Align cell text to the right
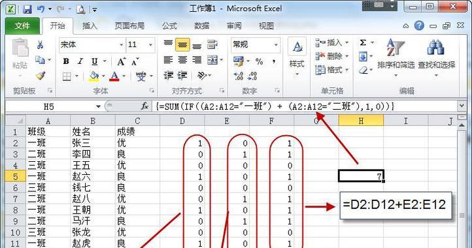 (x=197, y=60)
